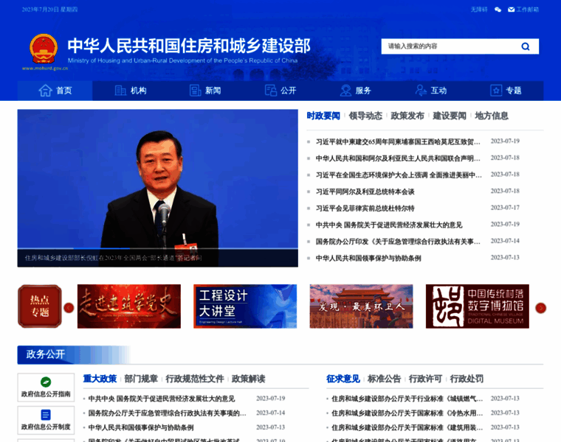561x442 pixels.
Task: Open the 走进建筑学党史 banner
Action: pos(129,306)
